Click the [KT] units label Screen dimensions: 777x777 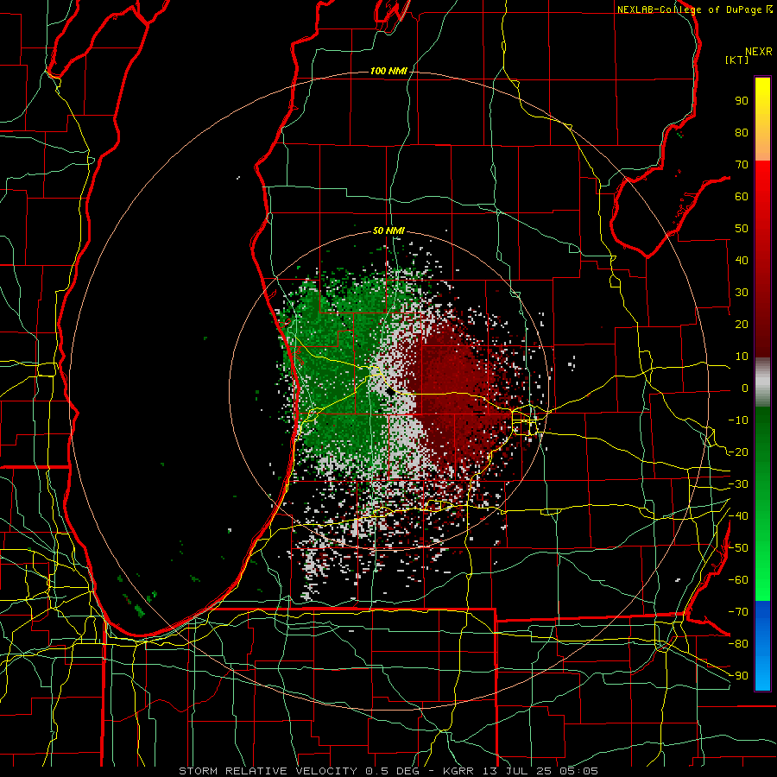pyautogui.click(x=737, y=60)
